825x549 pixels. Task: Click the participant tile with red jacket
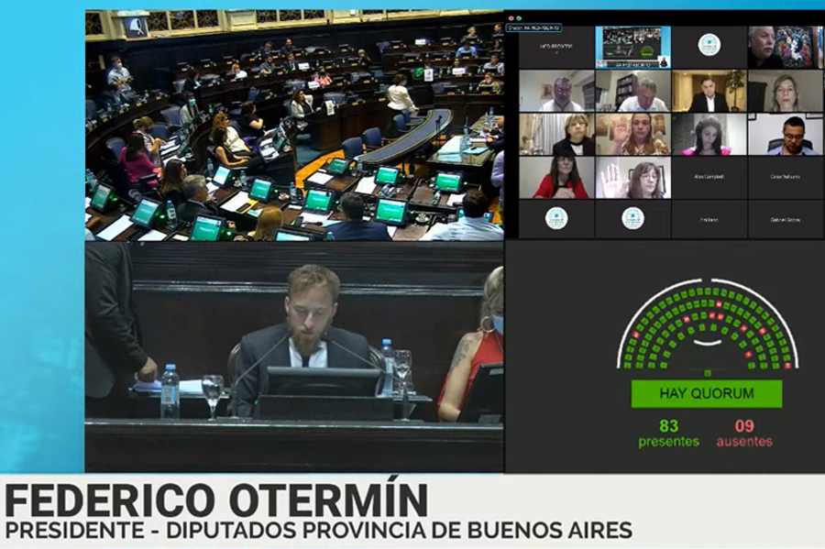pos(556,178)
